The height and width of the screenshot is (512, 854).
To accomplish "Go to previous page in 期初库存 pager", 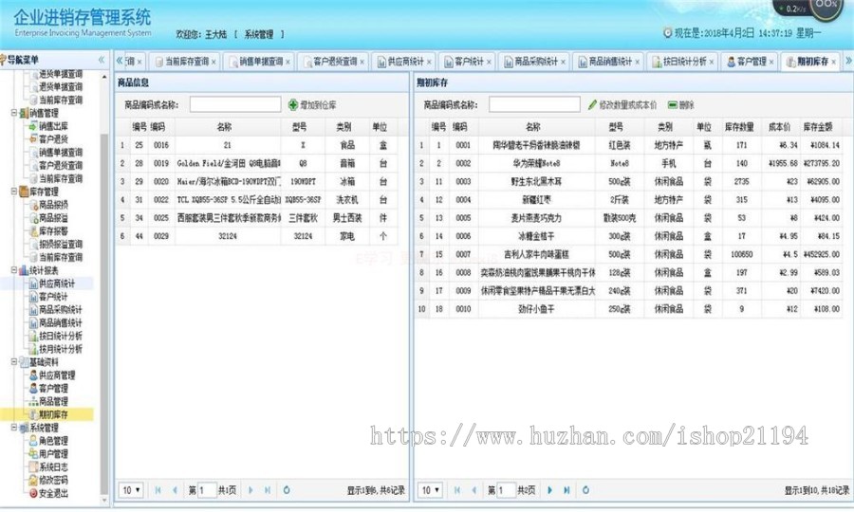I will coord(473,490).
